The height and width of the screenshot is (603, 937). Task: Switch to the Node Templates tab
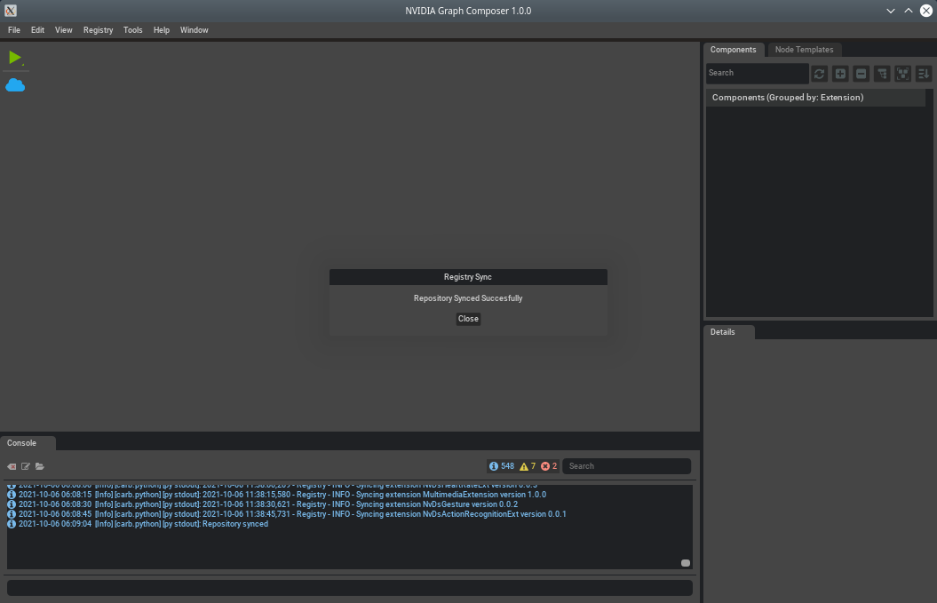point(804,50)
